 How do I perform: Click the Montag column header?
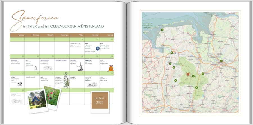tap(17, 35)
